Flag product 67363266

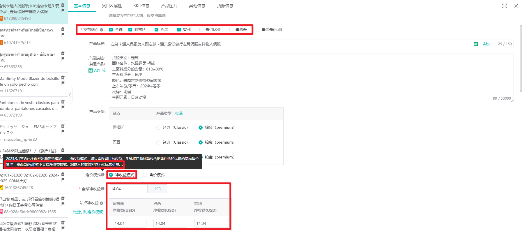coord(63,59)
